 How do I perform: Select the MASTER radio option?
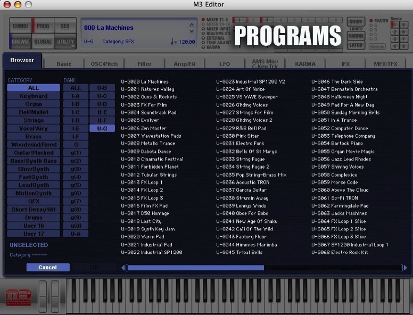(371, 21)
